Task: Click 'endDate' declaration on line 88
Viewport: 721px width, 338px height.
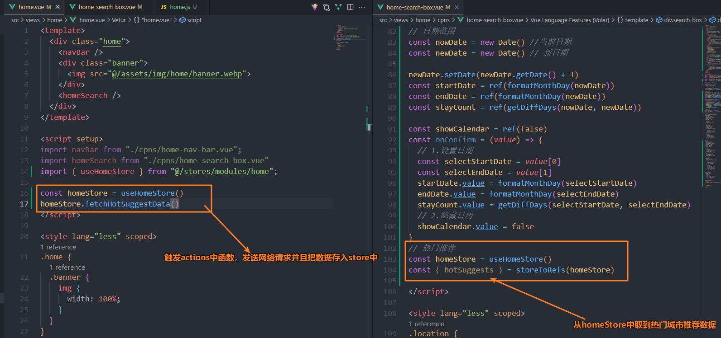Action: click(x=451, y=96)
